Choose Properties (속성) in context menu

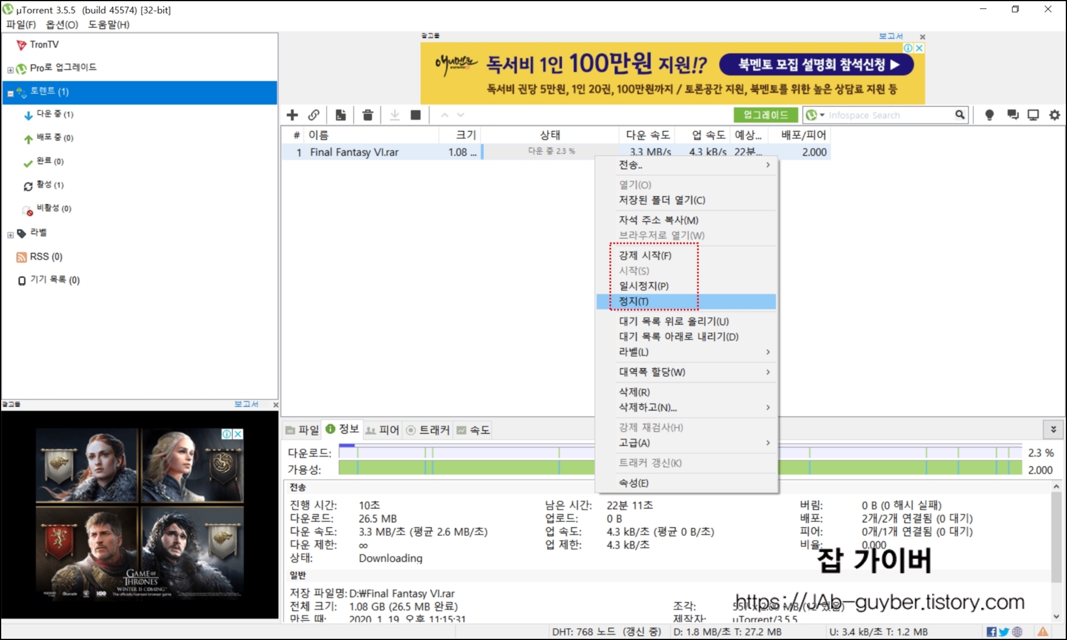tap(686, 484)
